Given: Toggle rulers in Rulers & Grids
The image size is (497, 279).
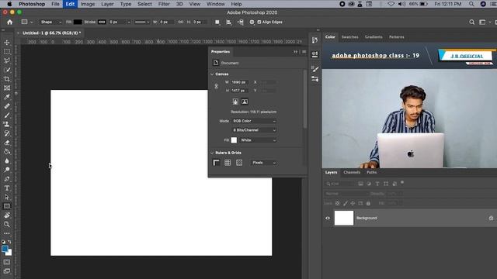Looking at the screenshot, I should 216,163.
